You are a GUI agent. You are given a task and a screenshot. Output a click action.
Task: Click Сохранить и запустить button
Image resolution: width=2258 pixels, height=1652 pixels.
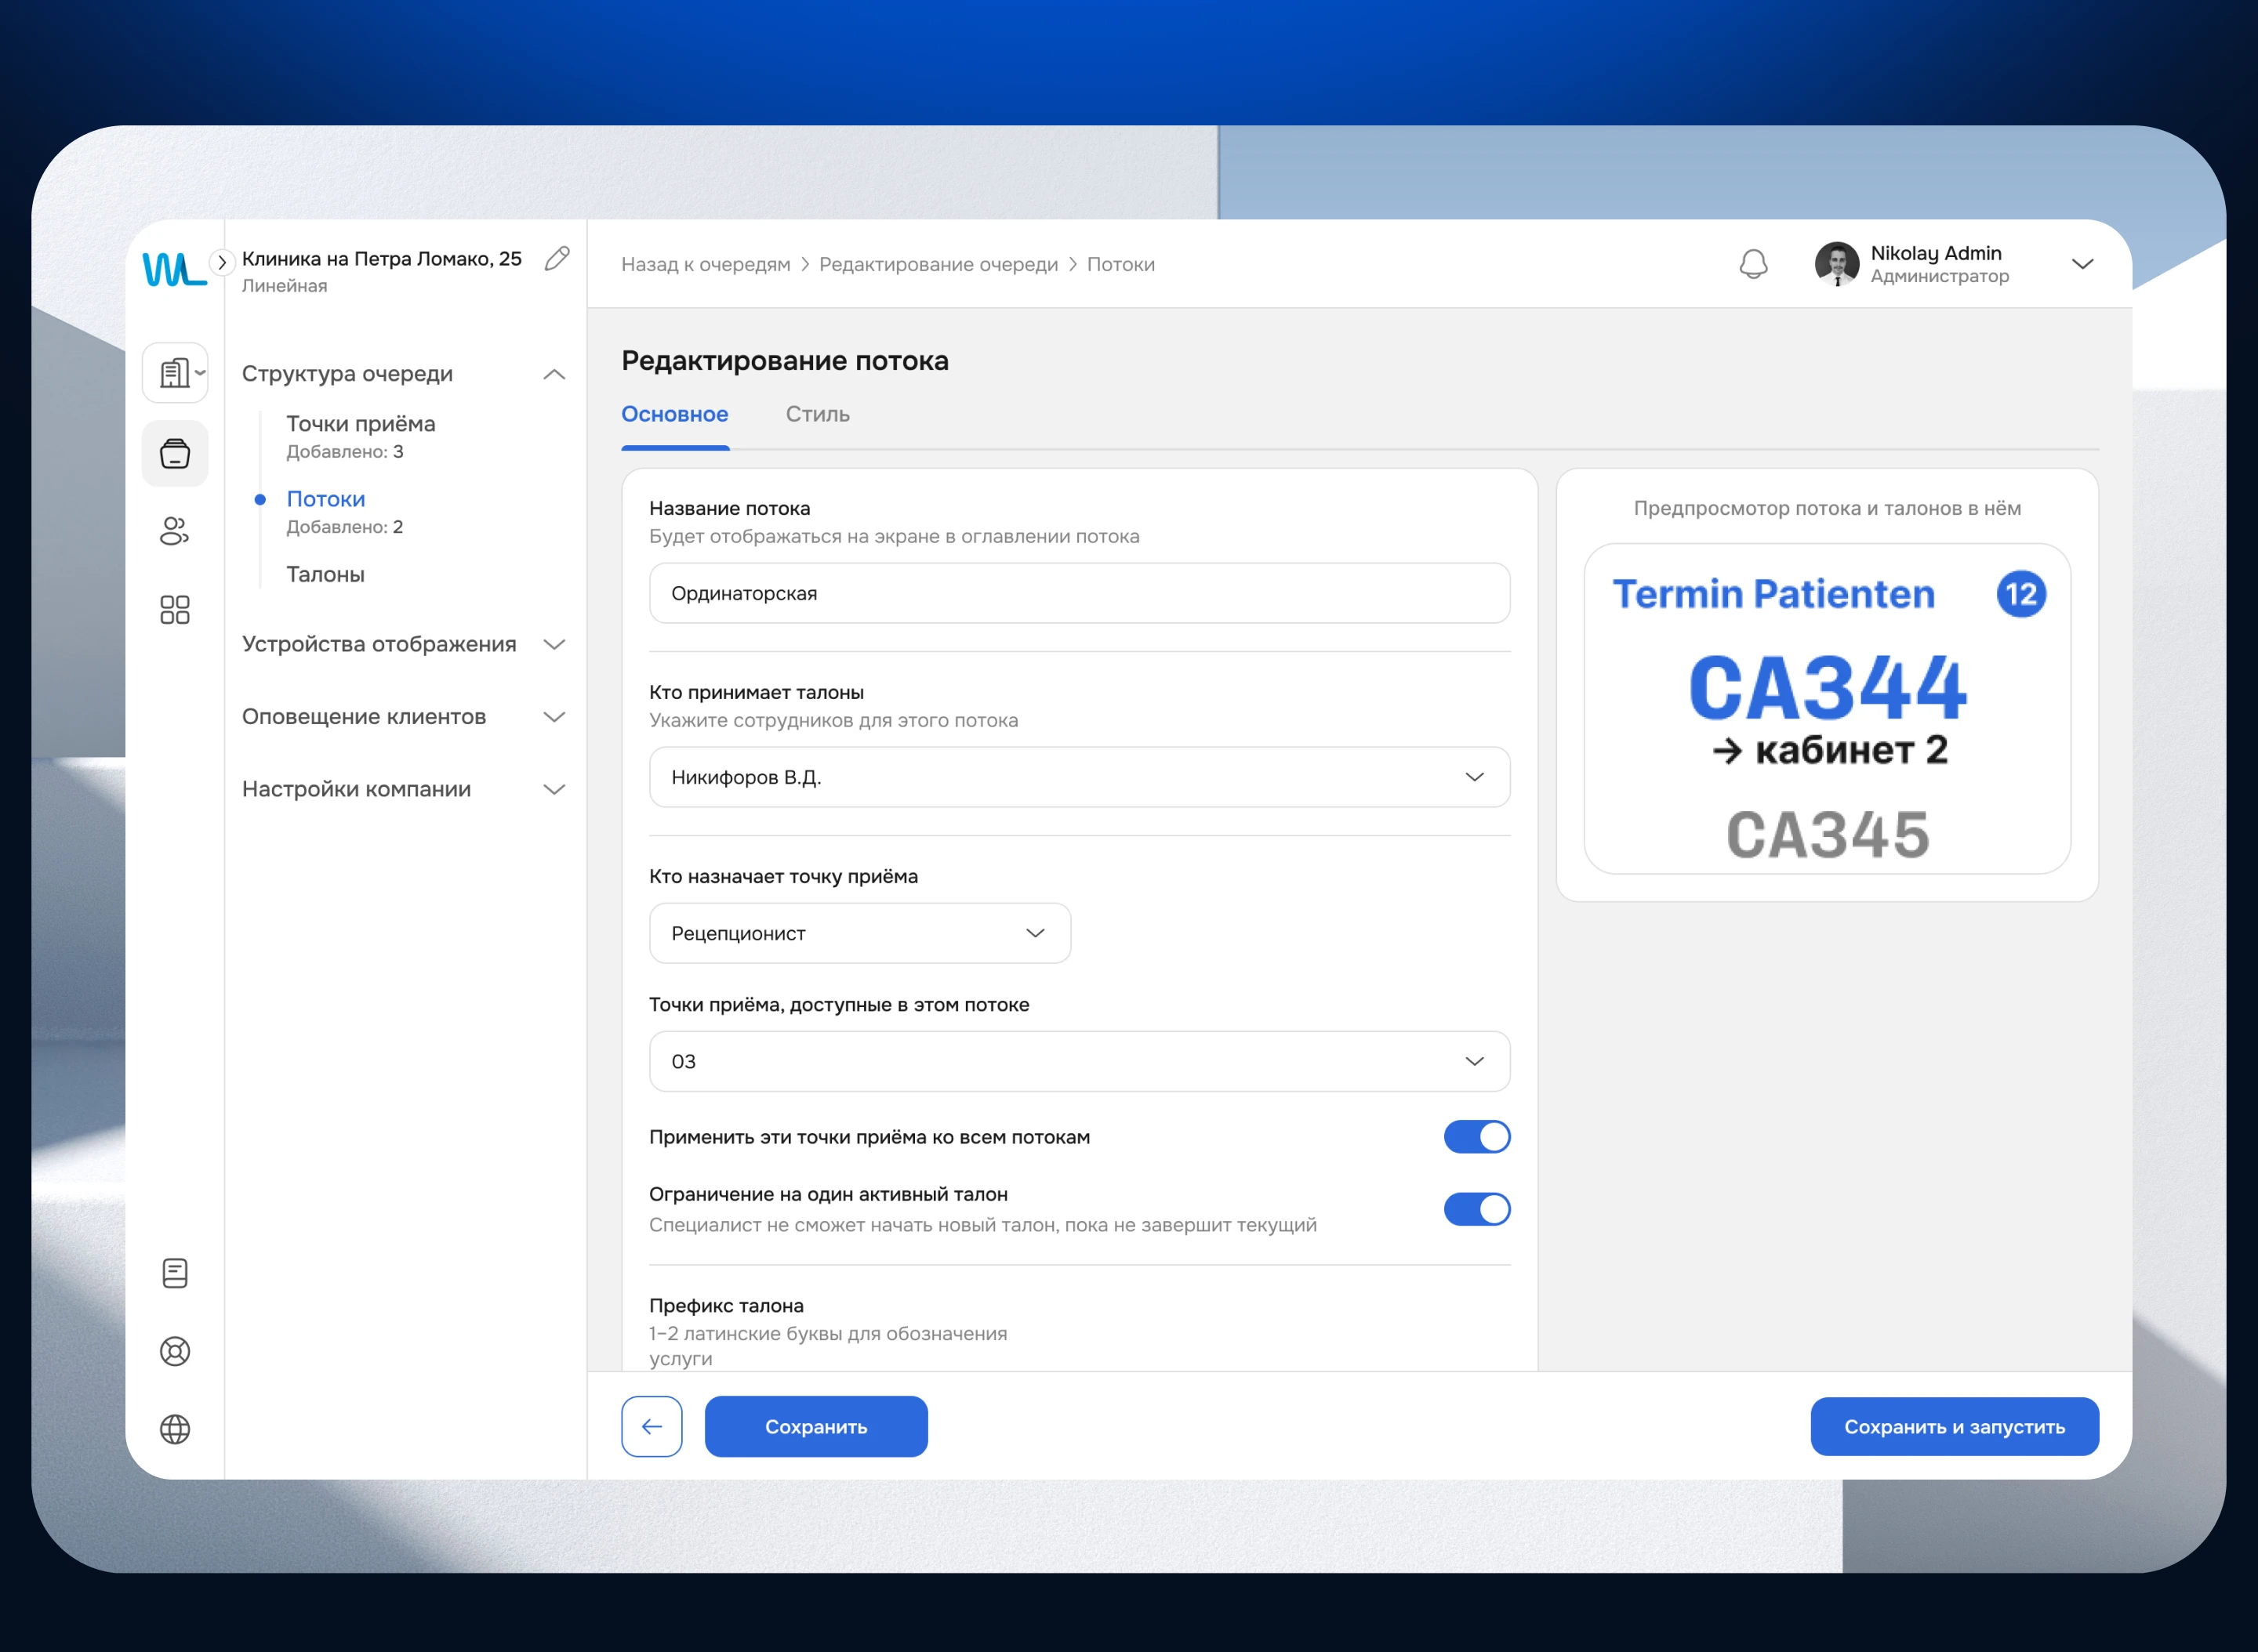coord(1954,1427)
